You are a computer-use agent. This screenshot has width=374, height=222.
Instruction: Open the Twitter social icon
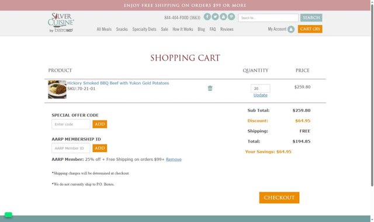[215, 17]
